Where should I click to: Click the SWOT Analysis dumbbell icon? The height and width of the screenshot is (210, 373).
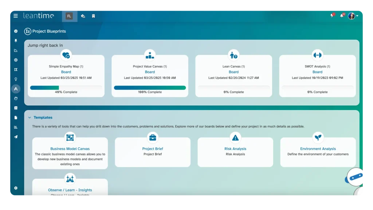coord(317,55)
